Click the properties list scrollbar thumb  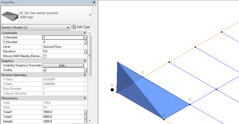(x=90, y=56)
